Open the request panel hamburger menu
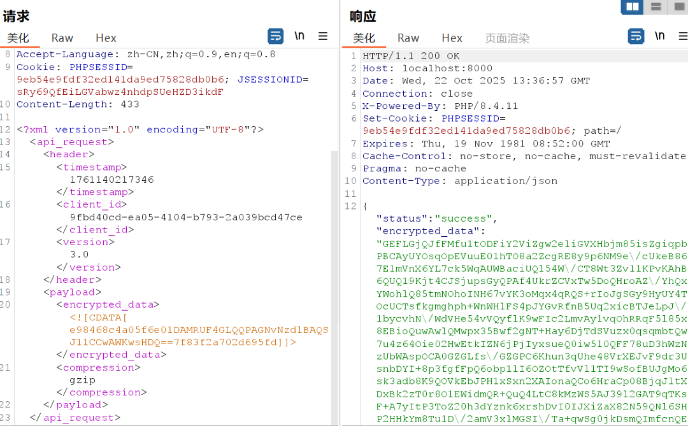The width and height of the screenshot is (688, 426). click(x=323, y=36)
